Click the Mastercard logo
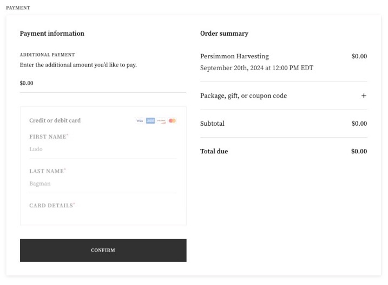 click(172, 121)
